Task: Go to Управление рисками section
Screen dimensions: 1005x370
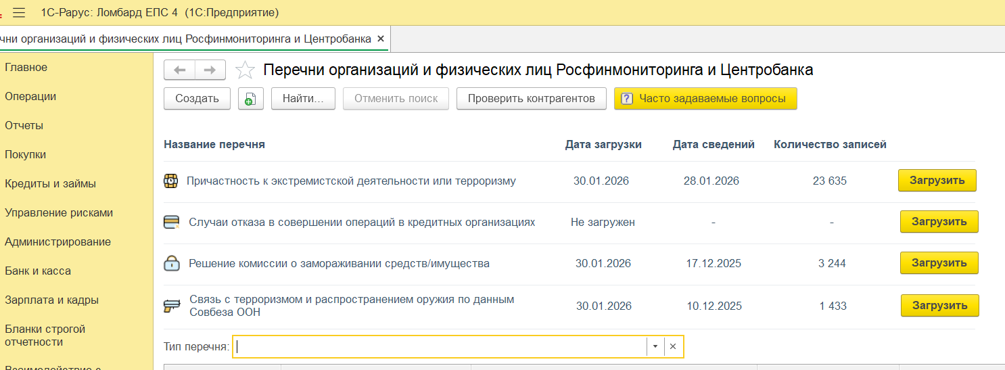Action: point(59,213)
